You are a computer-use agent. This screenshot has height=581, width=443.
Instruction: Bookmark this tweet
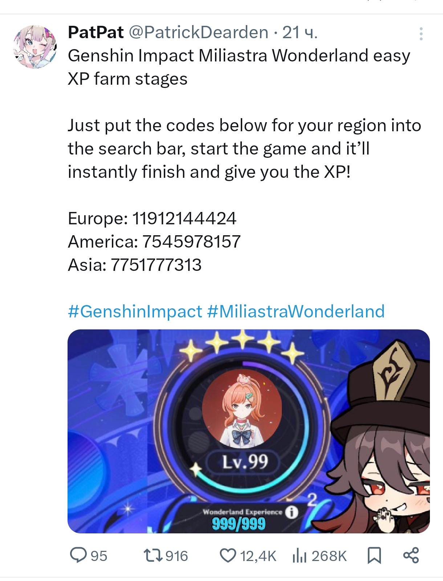coord(374,556)
